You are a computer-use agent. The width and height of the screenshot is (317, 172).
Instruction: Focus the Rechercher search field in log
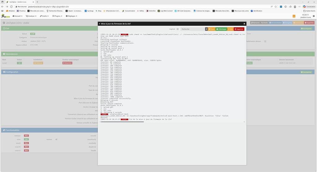193,29
